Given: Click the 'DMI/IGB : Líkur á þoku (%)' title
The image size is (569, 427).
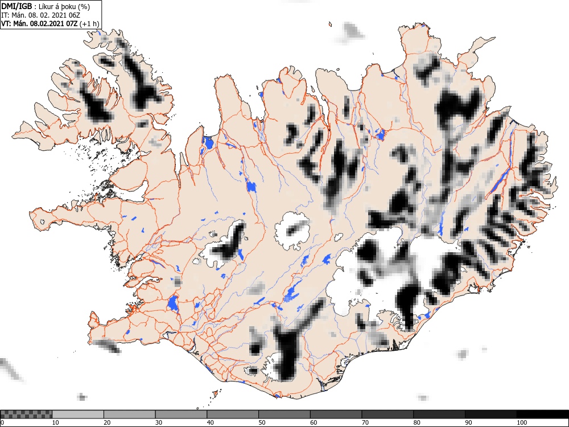Looking at the screenshot, I should (46, 6).
